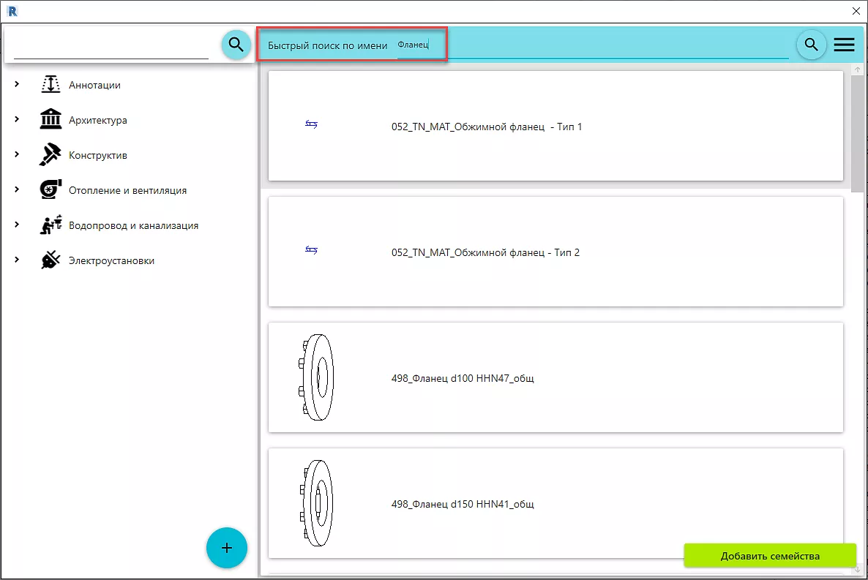
Task: Expand the Аннотации tree node
Action: (17, 85)
